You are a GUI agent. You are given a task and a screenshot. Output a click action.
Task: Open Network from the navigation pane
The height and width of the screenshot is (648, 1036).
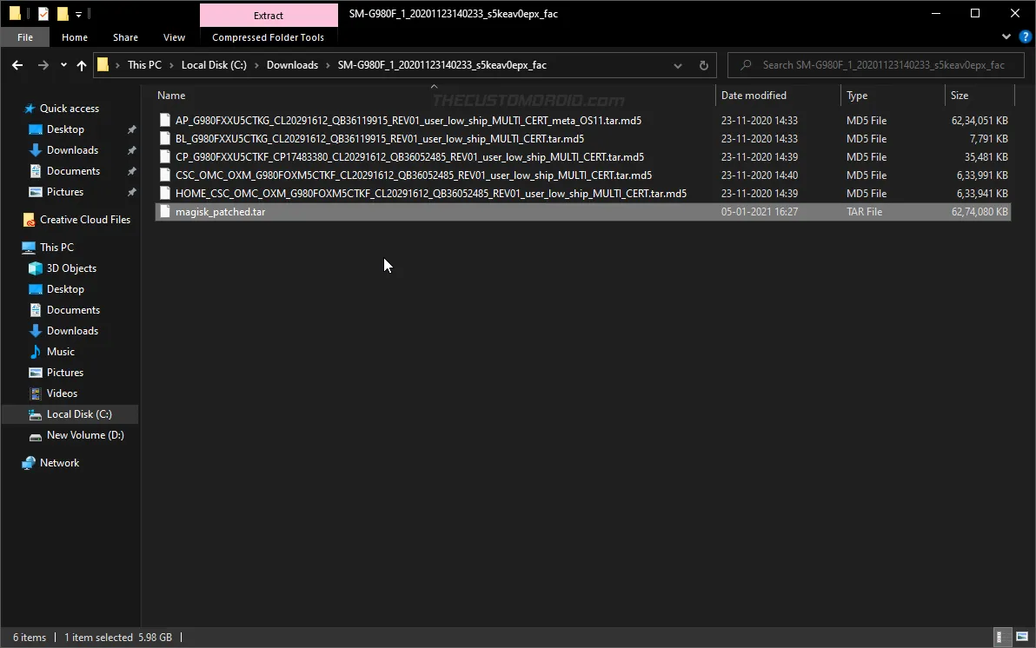(58, 462)
